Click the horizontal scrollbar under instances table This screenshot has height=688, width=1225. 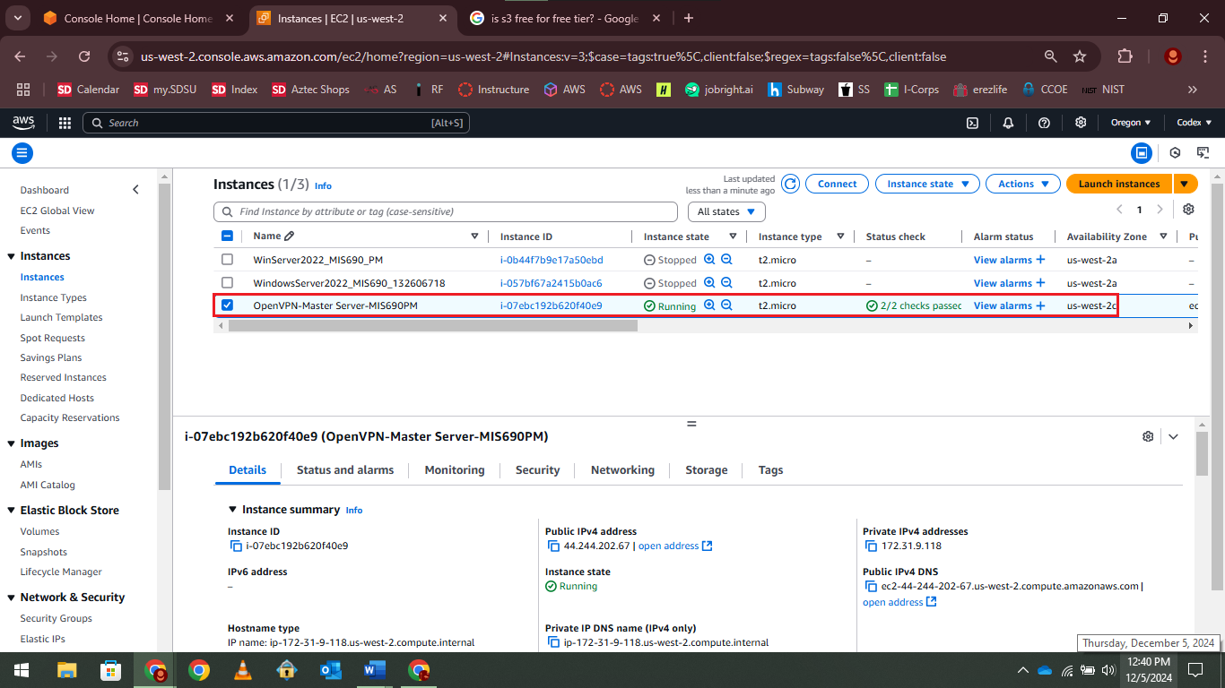coord(432,326)
